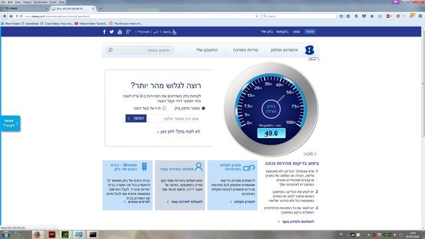The width and height of the screenshot is (425, 239).
Task: Click the chain-link fault solver card icon
Action: tap(249, 168)
